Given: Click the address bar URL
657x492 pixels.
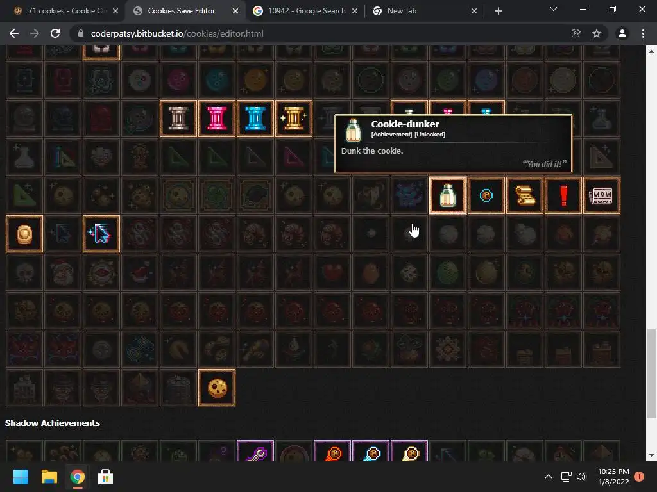Looking at the screenshot, I should pos(177,33).
